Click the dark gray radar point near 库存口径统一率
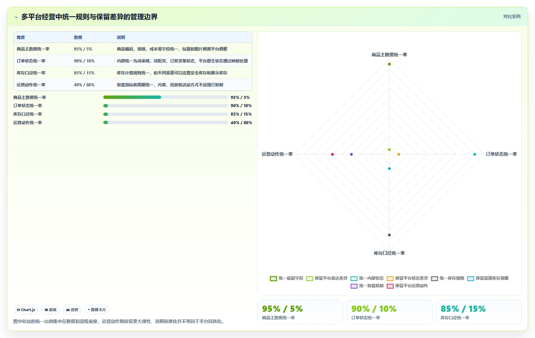The image size is (535, 338). 389,235
